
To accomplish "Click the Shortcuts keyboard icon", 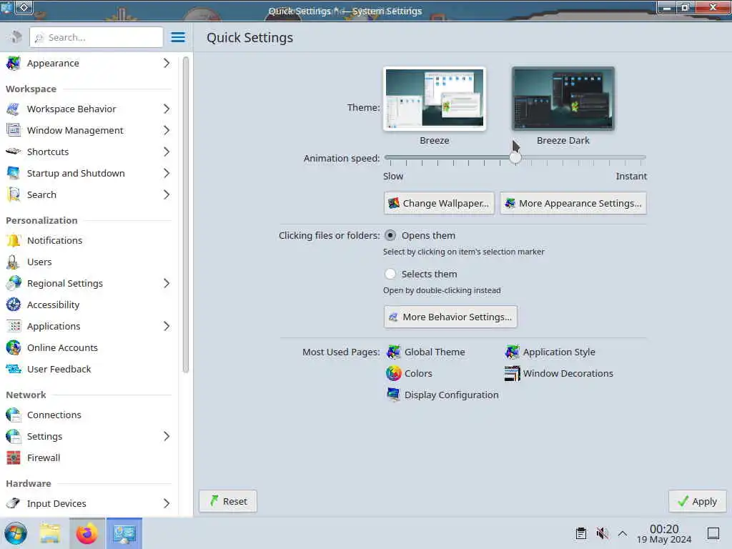I will click(x=14, y=152).
